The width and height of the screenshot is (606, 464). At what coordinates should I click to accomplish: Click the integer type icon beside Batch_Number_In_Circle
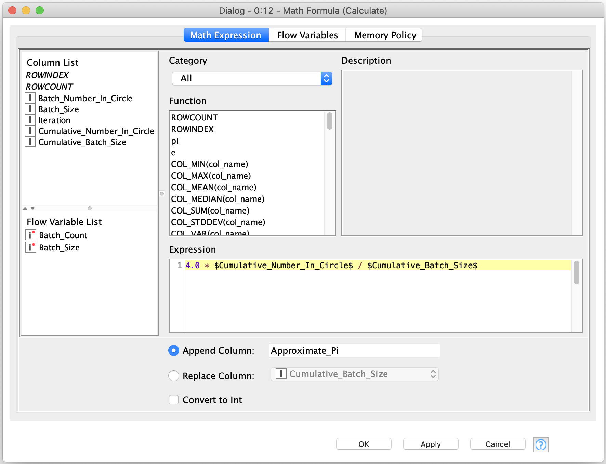coord(30,98)
